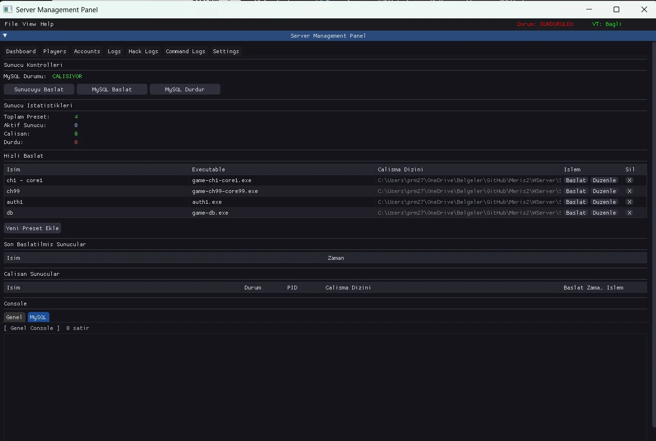Click the X delete icon for ch99

(x=629, y=191)
